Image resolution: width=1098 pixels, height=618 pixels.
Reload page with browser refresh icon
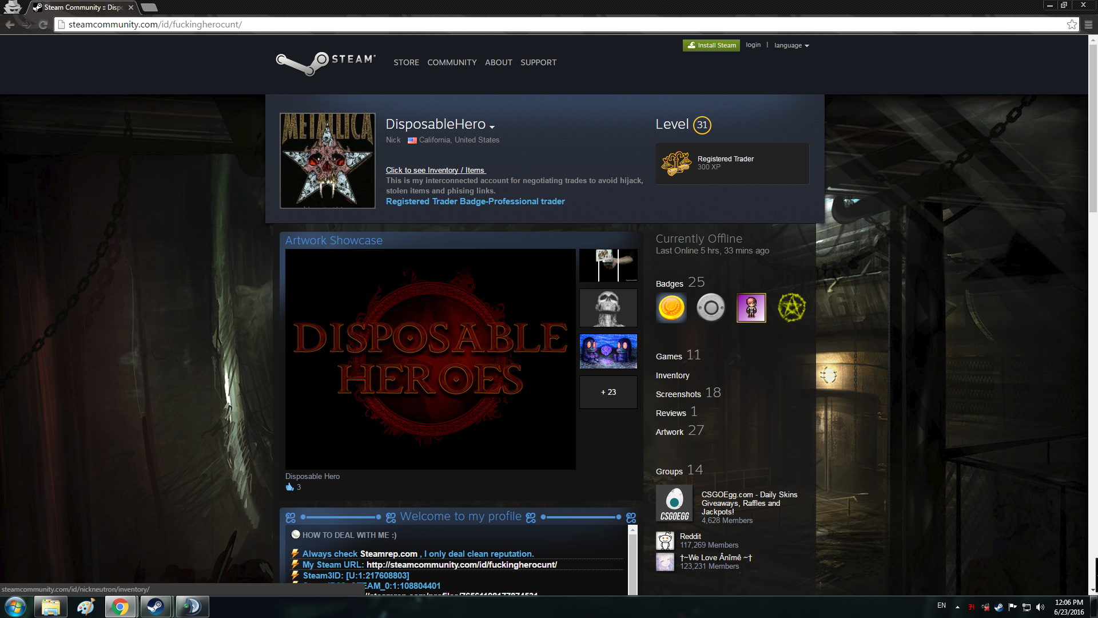click(43, 25)
